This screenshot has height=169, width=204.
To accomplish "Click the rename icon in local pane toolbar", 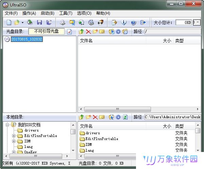I will pyautogui.click(x=102, y=117).
